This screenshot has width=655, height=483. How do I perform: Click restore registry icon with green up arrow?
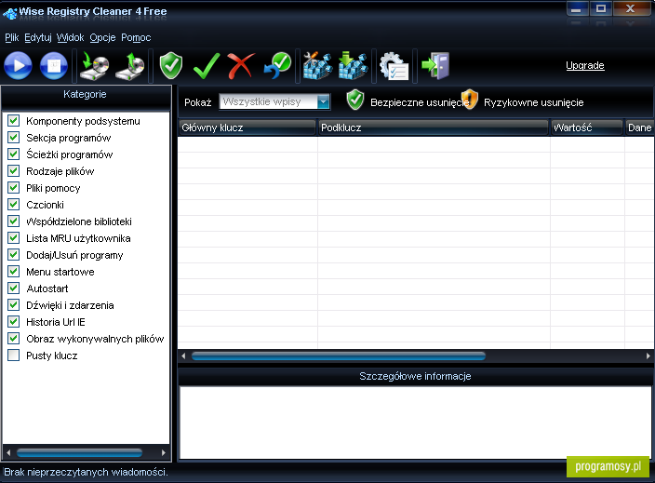tap(130, 65)
